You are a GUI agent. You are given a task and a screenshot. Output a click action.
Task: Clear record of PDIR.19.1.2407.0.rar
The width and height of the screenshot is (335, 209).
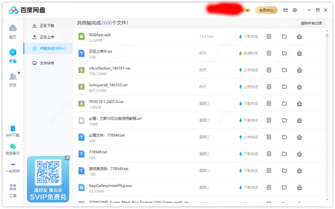(299, 104)
